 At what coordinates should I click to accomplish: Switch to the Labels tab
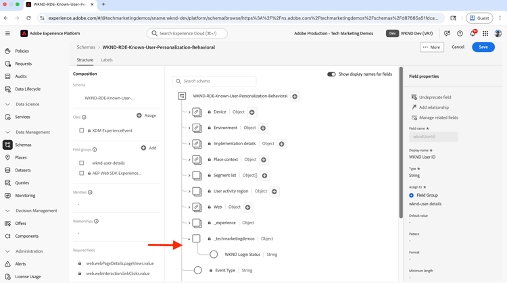coord(107,59)
